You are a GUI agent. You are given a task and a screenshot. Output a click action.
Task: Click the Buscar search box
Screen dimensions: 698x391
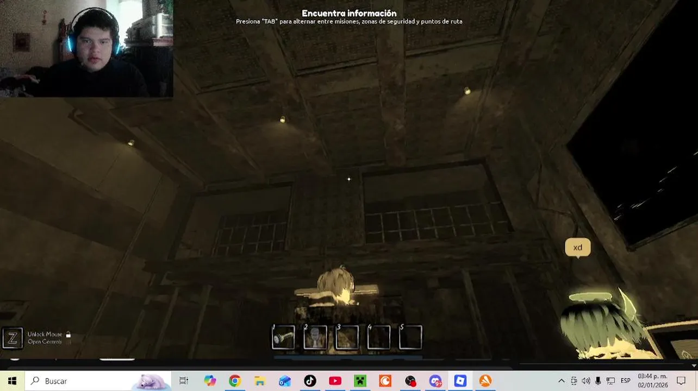pos(98,381)
